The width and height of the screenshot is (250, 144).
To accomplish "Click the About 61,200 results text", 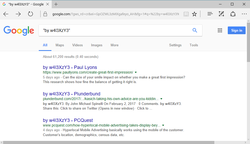I will [71, 57].
